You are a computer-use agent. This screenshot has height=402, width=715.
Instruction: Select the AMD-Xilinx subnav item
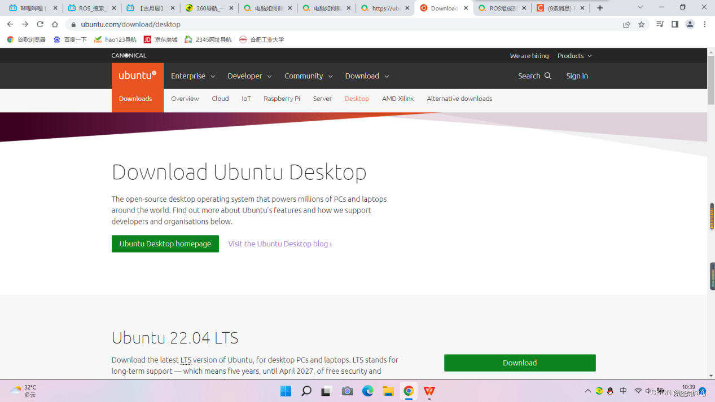pos(398,99)
